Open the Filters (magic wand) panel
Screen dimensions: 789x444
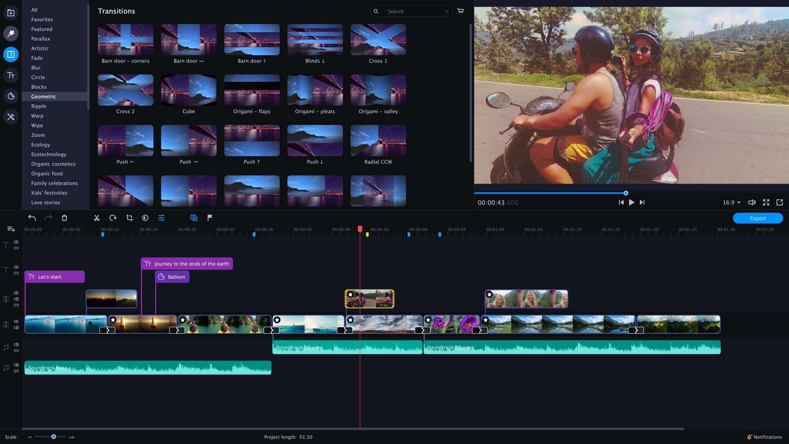(11, 33)
